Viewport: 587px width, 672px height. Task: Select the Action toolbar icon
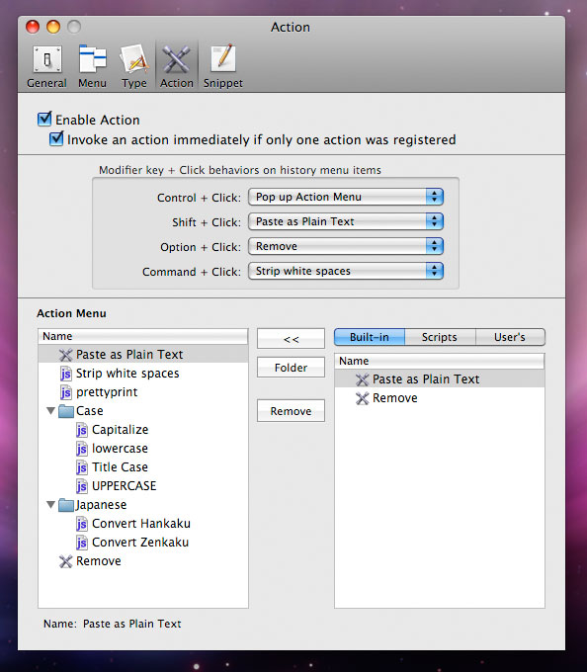click(176, 66)
